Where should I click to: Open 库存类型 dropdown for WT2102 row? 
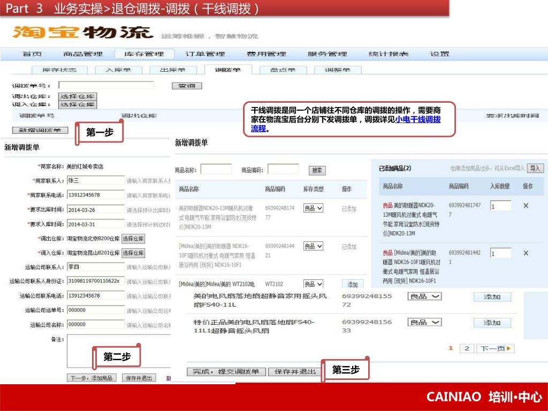point(313,284)
